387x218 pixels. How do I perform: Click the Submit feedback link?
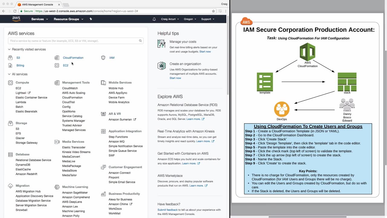tap(167, 210)
